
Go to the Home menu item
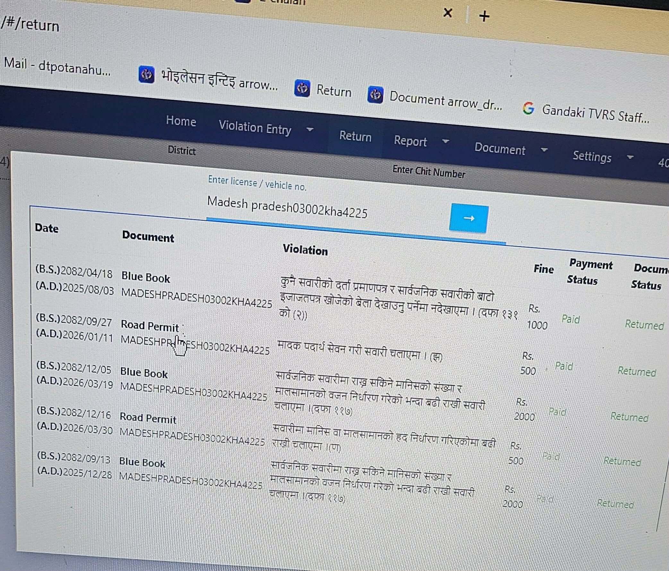tap(181, 121)
